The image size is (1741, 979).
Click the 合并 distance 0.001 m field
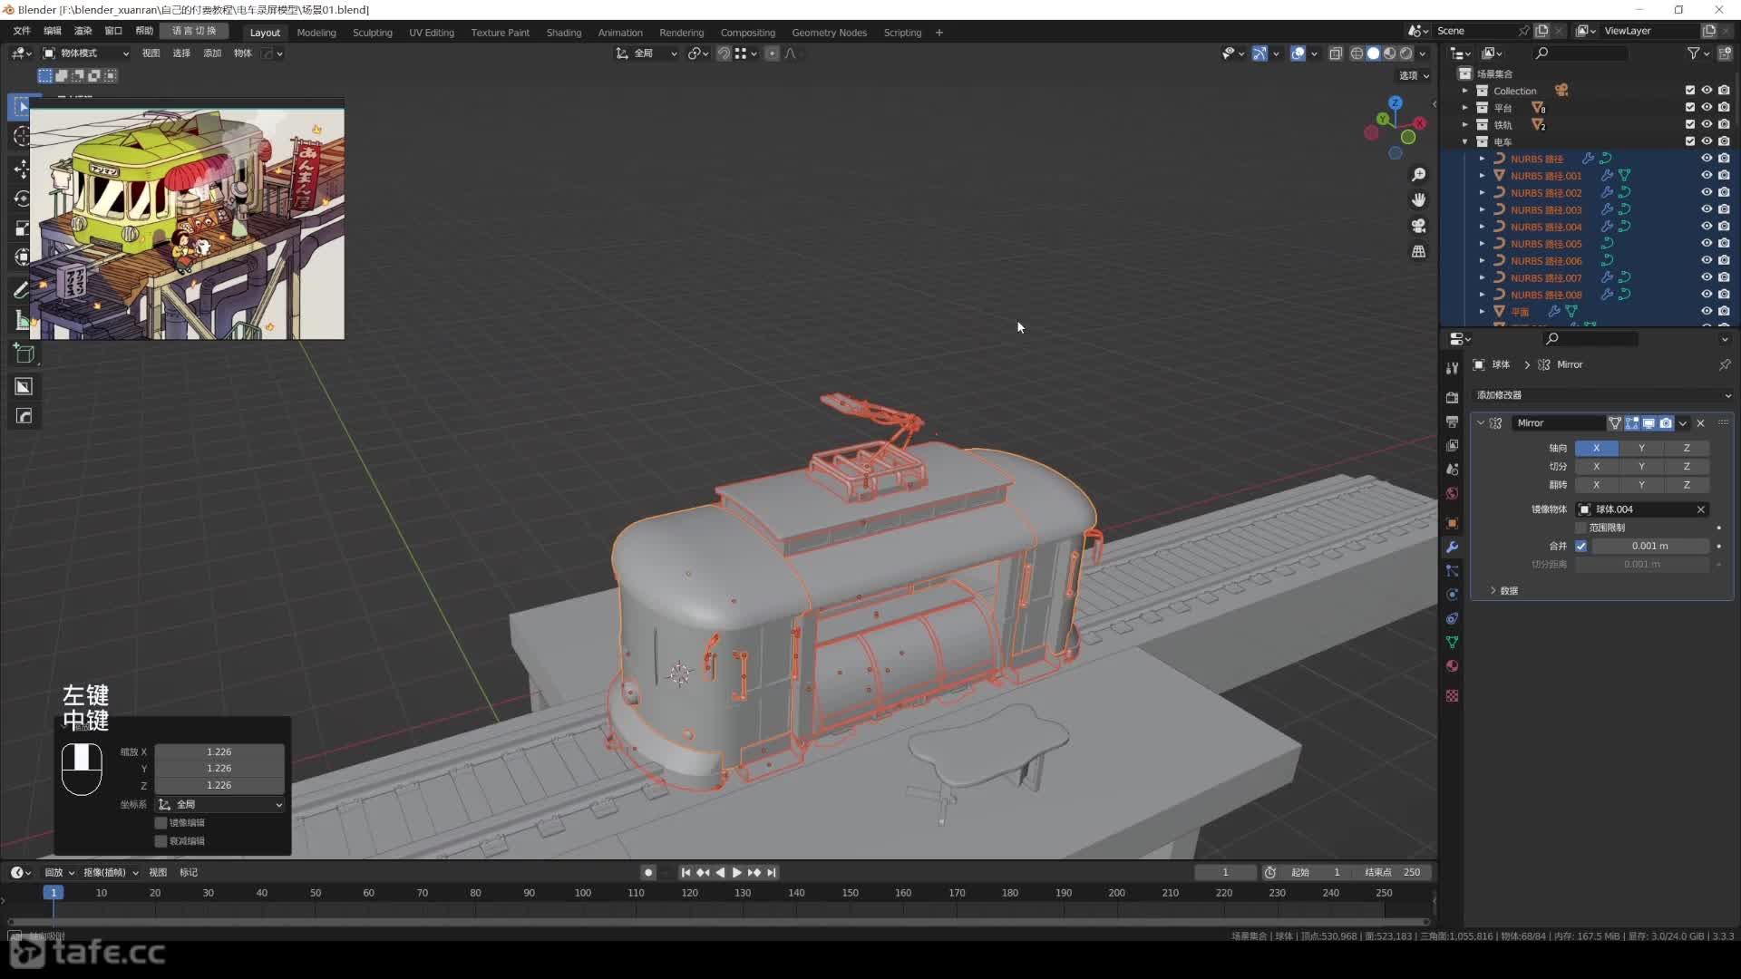click(1650, 546)
